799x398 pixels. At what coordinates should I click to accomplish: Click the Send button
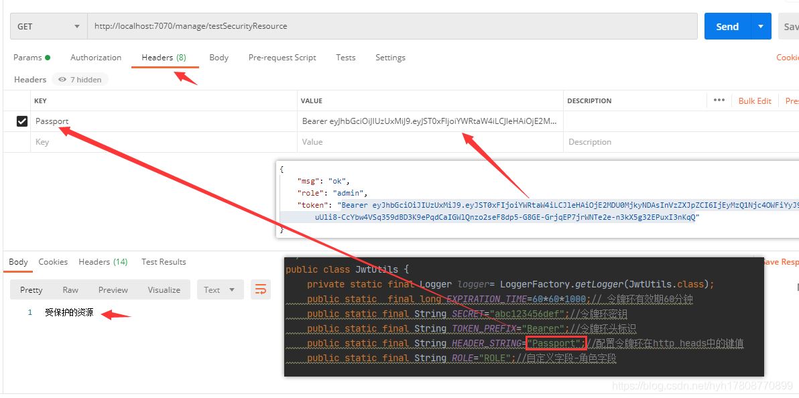[x=727, y=25]
